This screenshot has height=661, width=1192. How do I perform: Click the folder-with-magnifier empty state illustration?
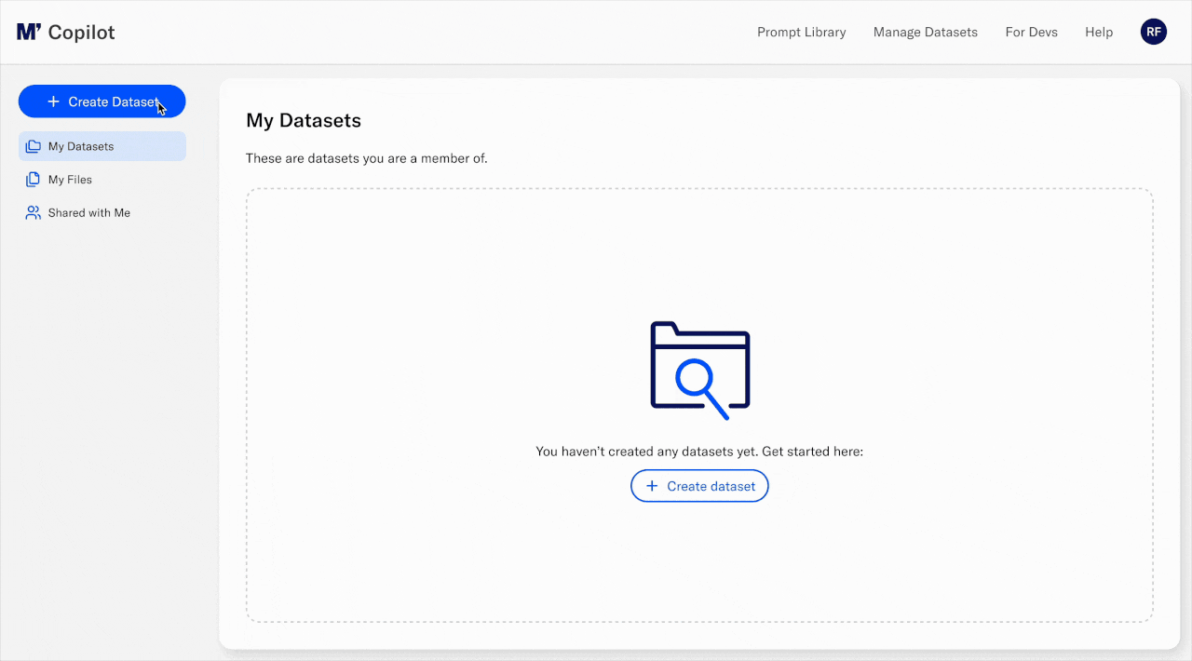click(698, 368)
